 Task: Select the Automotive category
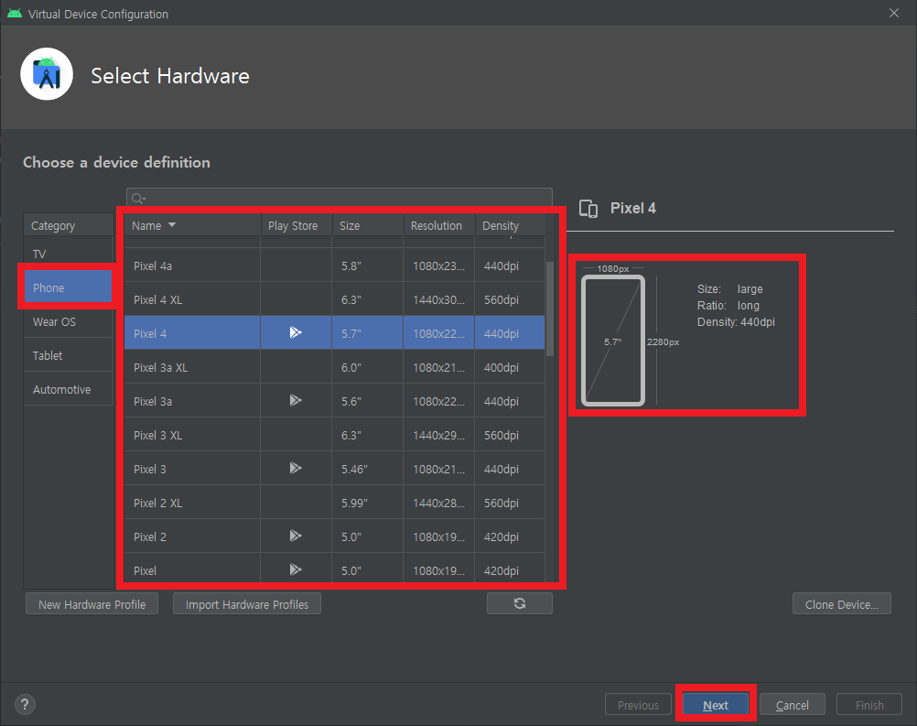point(69,389)
